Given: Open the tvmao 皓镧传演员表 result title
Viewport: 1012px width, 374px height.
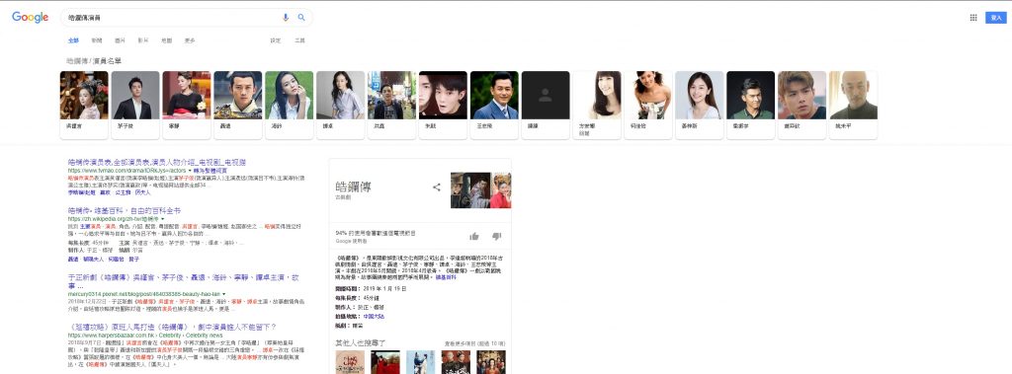Looking at the screenshot, I should tap(157, 163).
